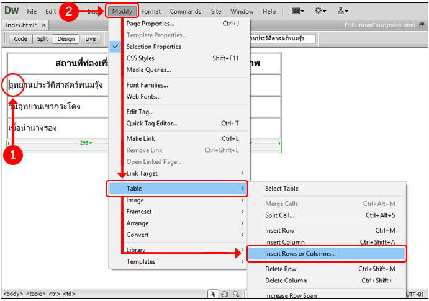
Task: Click the Split view button
Action: coord(42,38)
